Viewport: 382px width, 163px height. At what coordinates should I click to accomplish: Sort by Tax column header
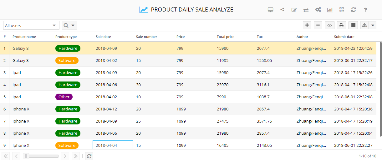(x=260, y=37)
